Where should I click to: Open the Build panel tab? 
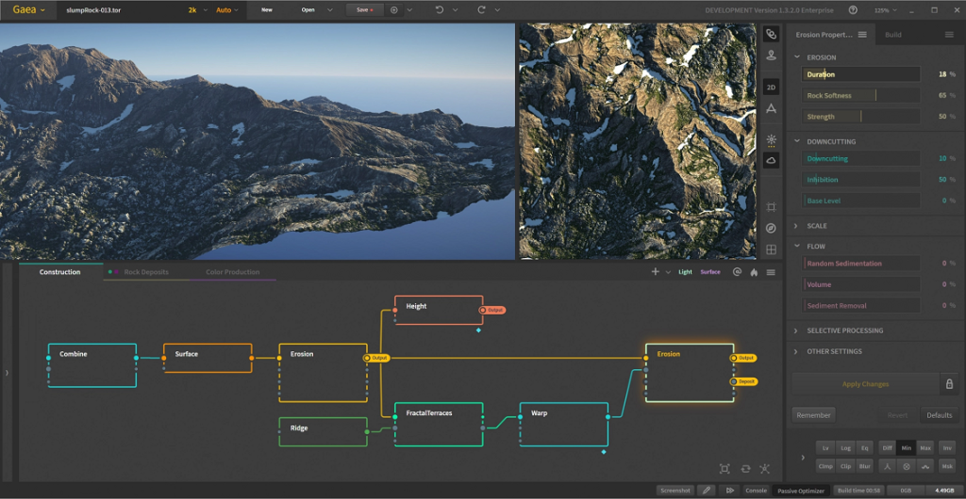pyautogui.click(x=892, y=35)
